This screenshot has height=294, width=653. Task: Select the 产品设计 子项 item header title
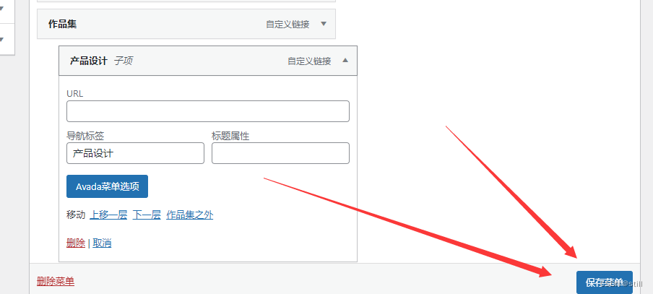point(101,61)
